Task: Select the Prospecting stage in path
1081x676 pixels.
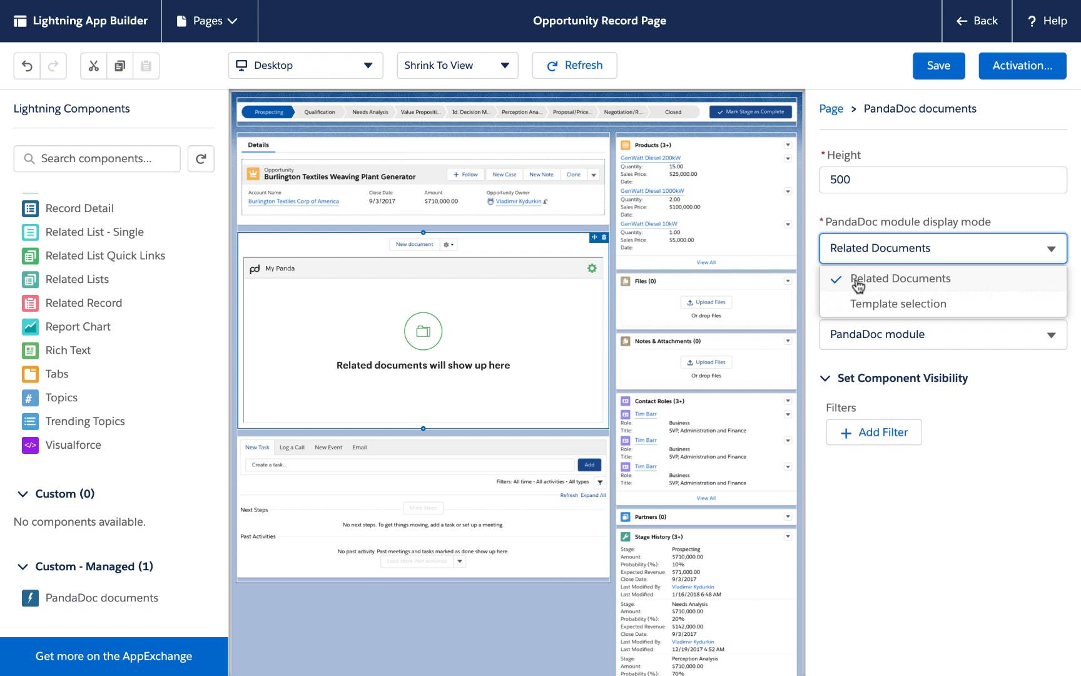Action: [268, 112]
